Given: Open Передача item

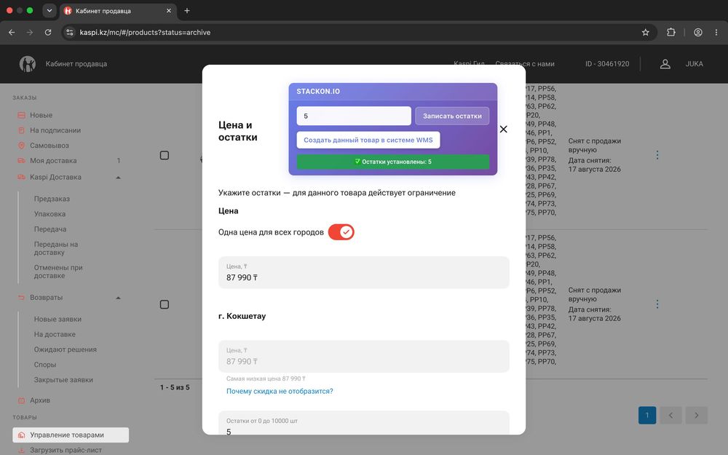Looking at the screenshot, I should [50, 229].
